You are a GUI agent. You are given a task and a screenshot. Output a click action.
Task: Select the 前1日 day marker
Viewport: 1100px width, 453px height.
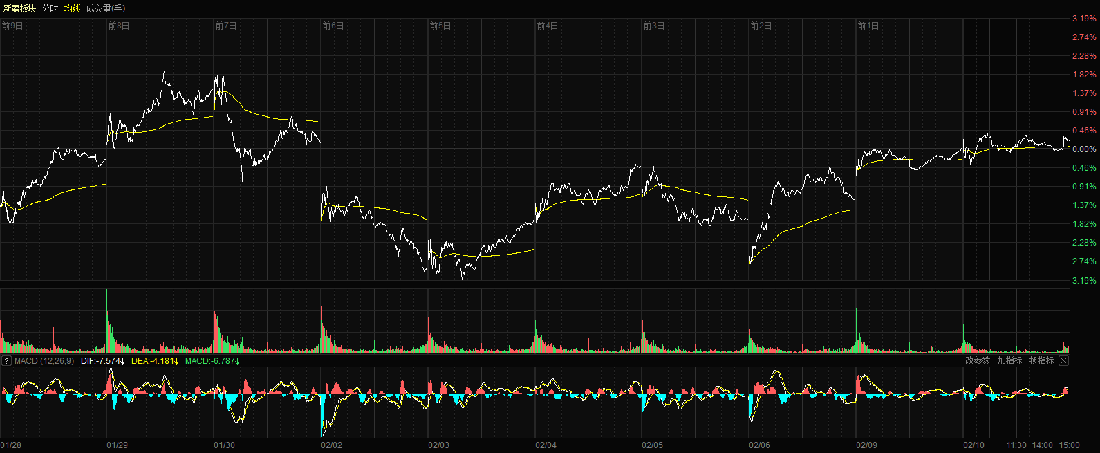tap(868, 26)
